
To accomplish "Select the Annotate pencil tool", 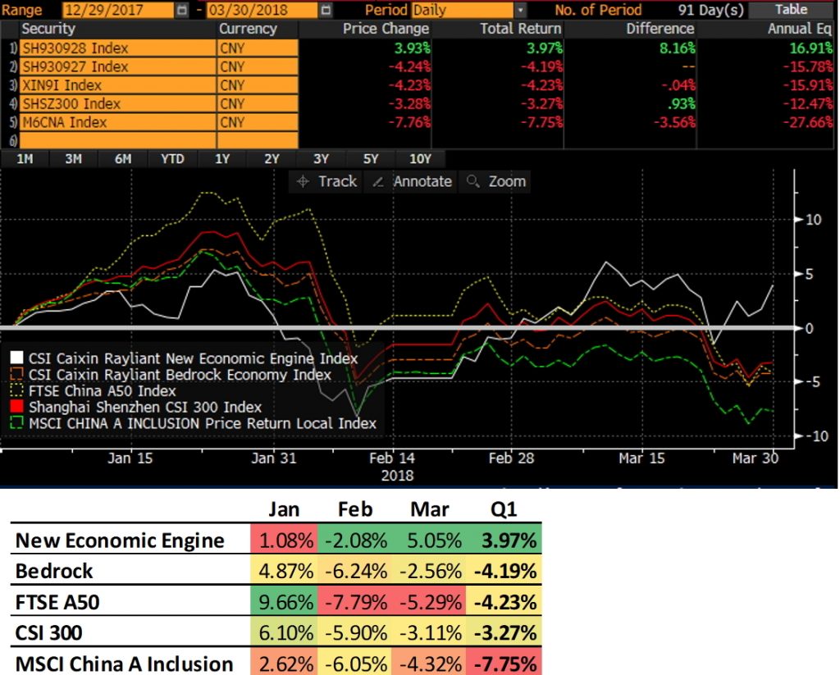I will click(x=412, y=181).
